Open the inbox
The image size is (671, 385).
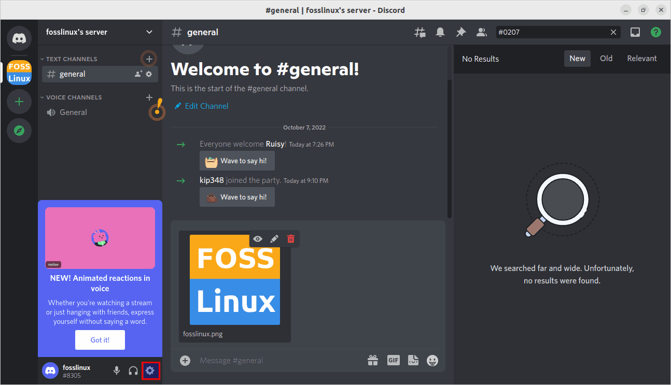635,32
